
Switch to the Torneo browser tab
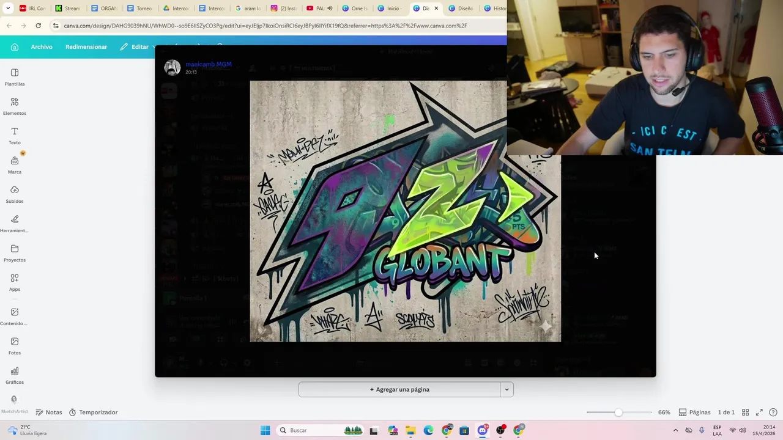click(x=139, y=9)
